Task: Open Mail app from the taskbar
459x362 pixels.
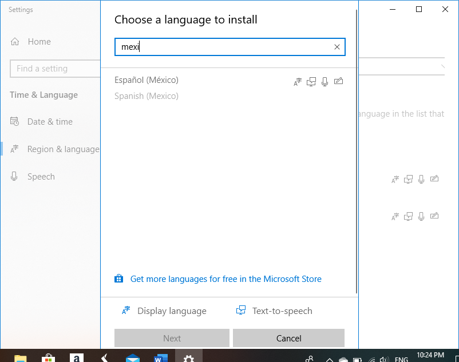Action: pos(133,357)
